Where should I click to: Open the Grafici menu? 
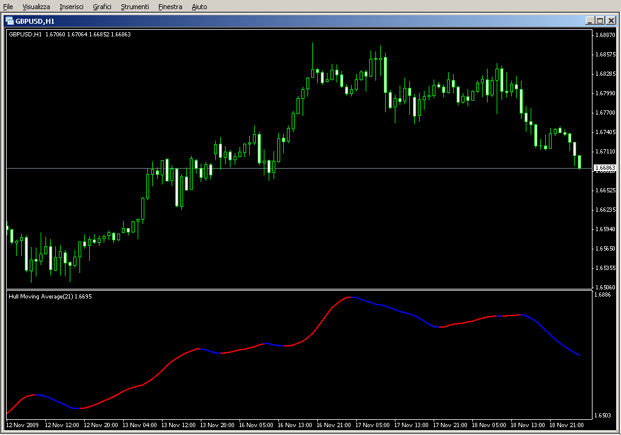pos(102,7)
